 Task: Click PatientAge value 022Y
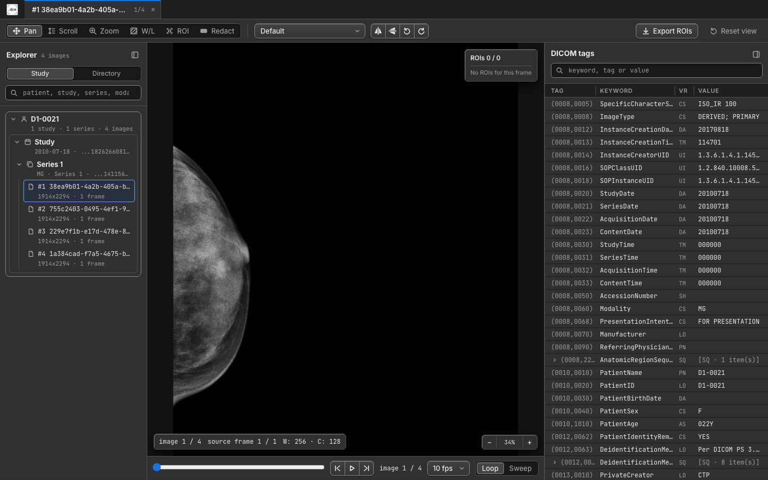(x=706, y=424)
